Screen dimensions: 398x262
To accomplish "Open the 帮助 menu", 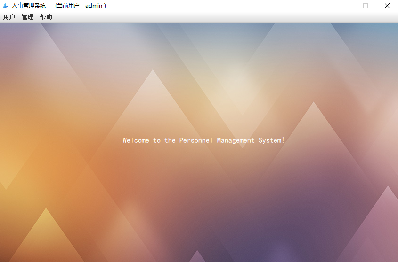I will pos(46,17).
